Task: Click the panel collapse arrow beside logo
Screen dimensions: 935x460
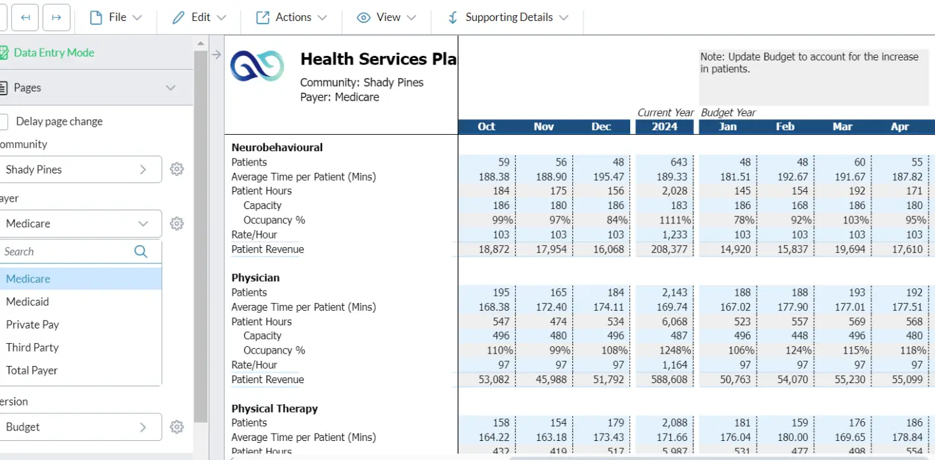Action: pos(216,55)
